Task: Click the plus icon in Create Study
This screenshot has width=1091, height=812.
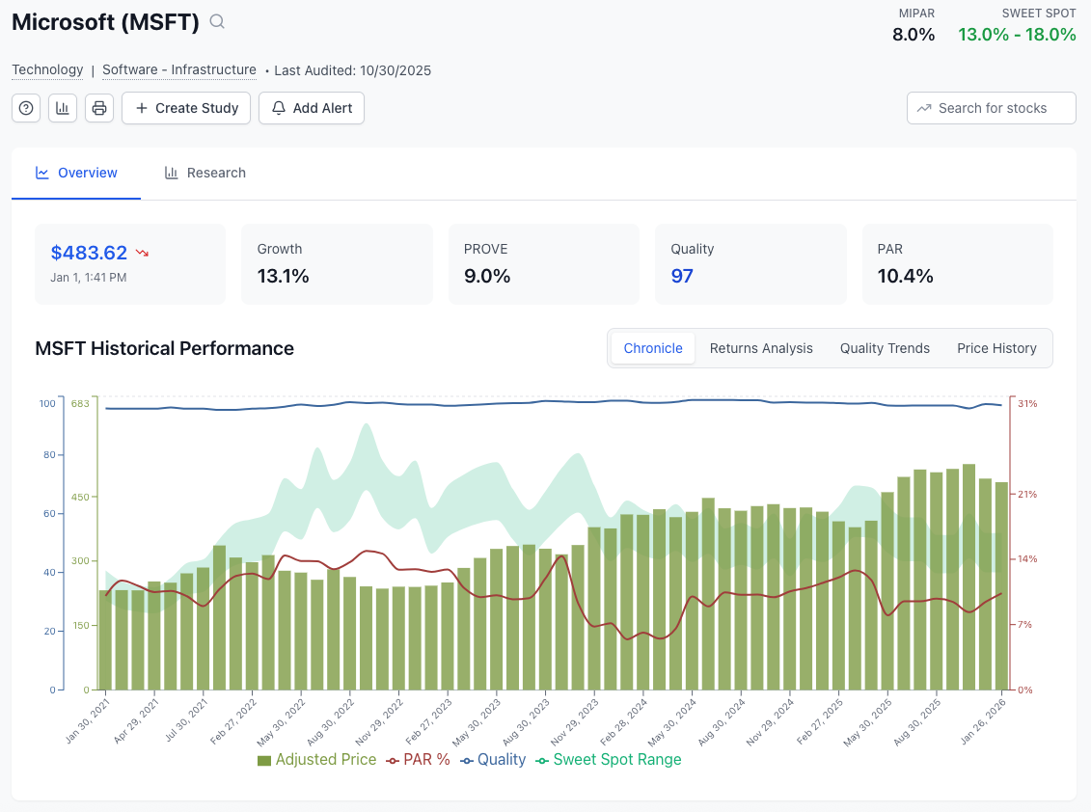Action: pyautogui.click(x=142, y=108)
